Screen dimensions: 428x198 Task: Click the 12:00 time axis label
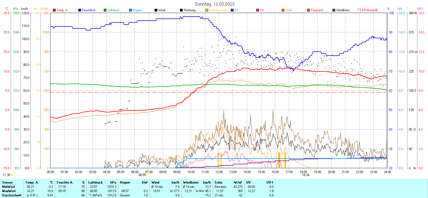pyautogui.click(x=219, y=172)
